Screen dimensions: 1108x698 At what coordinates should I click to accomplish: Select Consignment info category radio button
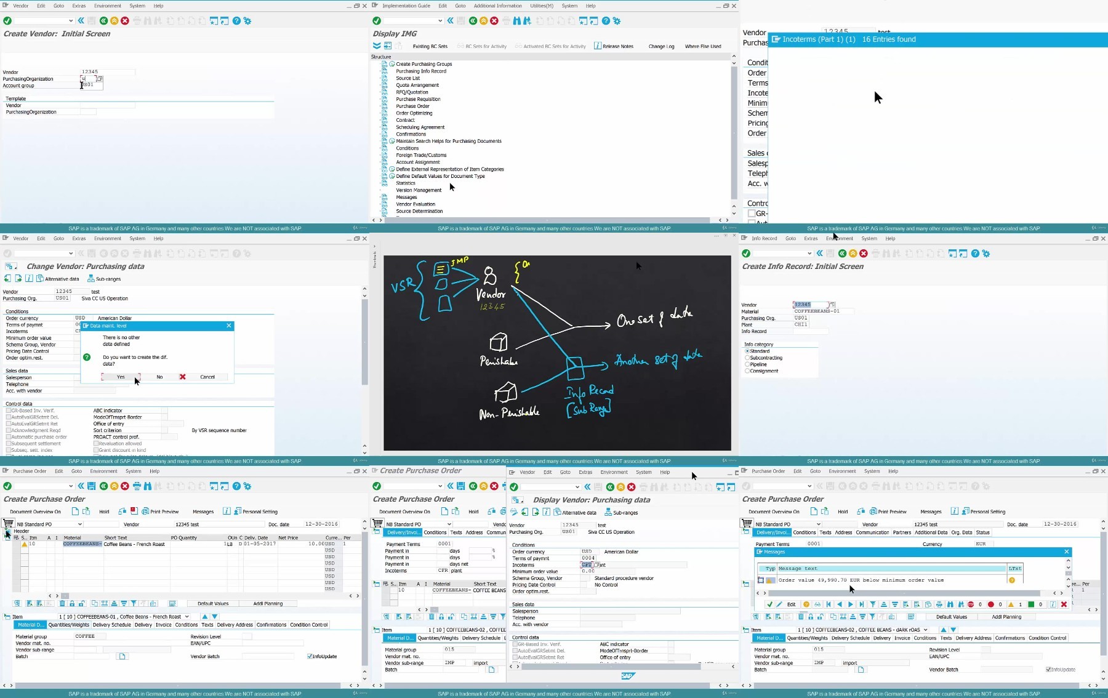[747, 371]
